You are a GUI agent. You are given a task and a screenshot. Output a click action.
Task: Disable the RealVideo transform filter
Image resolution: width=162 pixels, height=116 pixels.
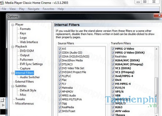click(x=113, y=57)
